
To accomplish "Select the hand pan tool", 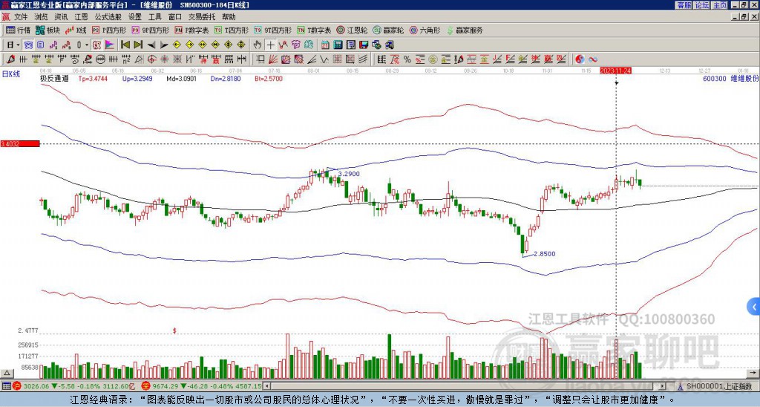I will 258,45.
